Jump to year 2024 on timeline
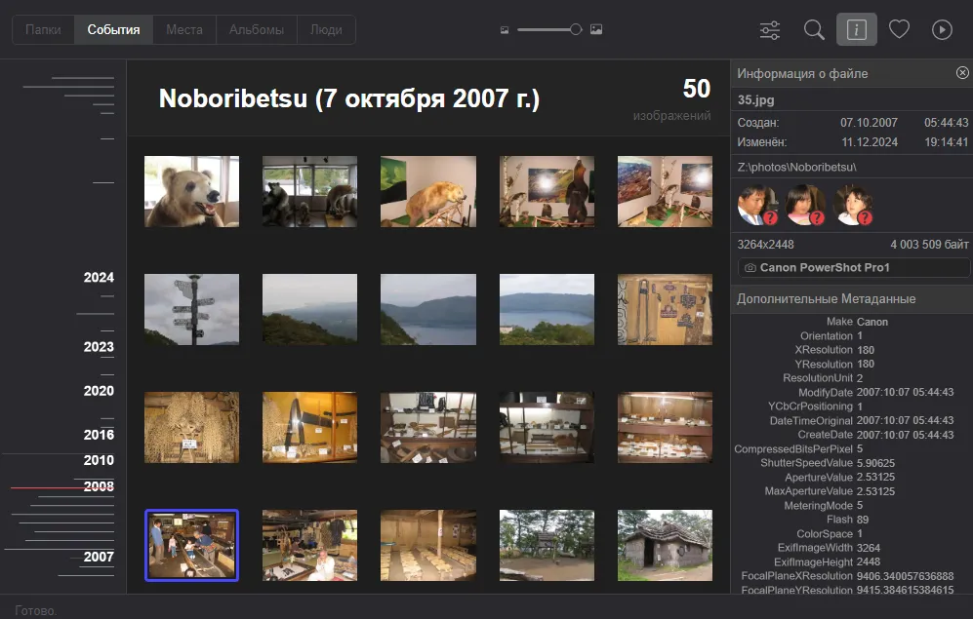The width and height of the screenshot is (973, 619). click(x=99, y=278)
